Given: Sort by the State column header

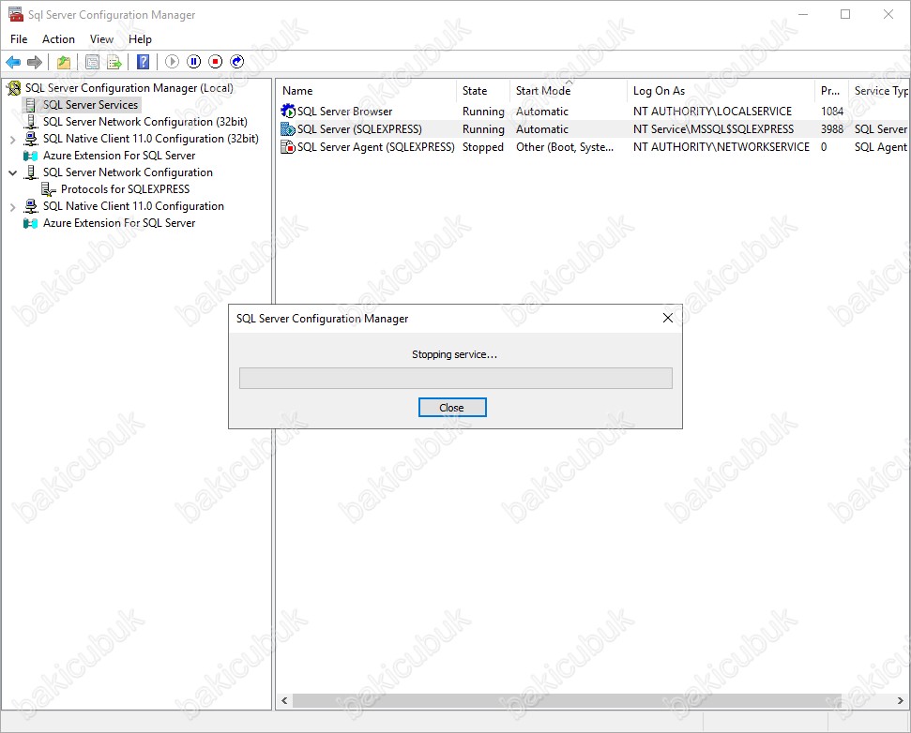Looking at the screenshot, I should (483, 91).
